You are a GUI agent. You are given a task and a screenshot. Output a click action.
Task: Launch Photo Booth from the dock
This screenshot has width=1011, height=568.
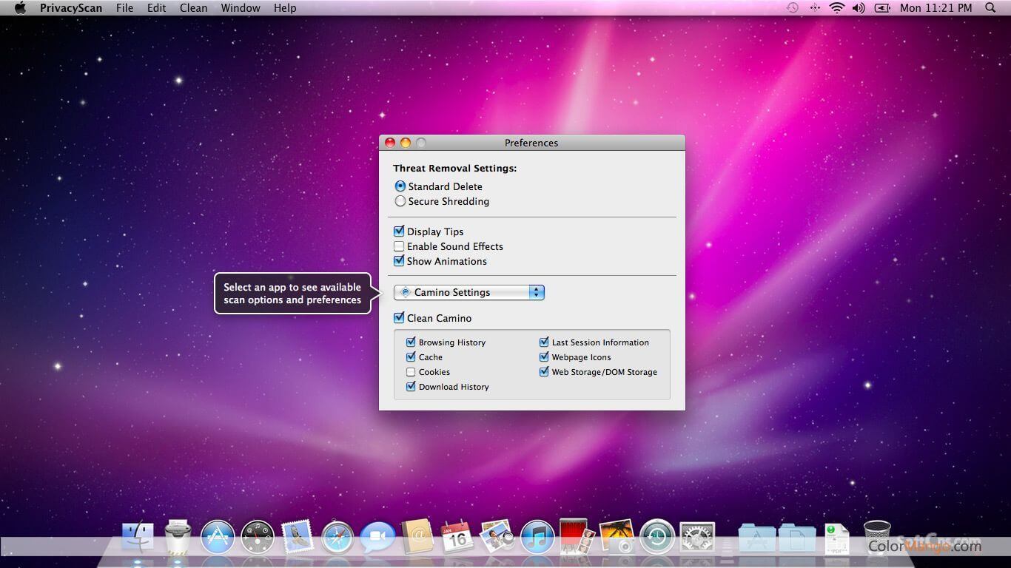pos(577,537)
